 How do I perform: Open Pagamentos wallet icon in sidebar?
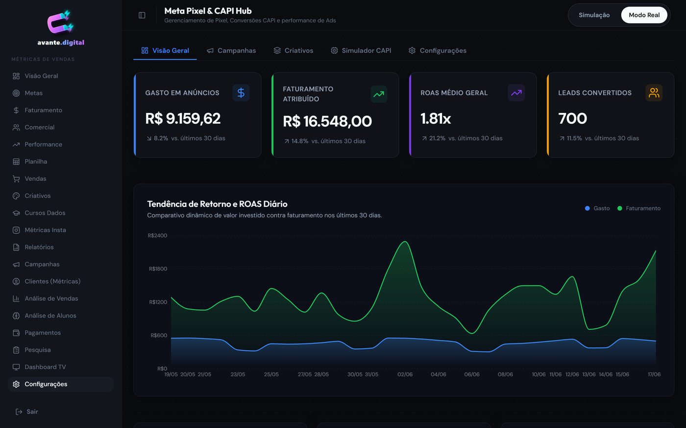pos(16,333)
